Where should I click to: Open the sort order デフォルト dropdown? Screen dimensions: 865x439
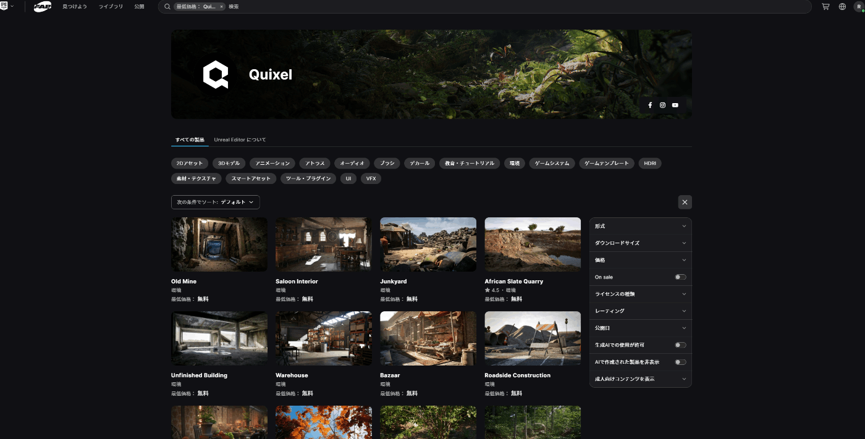(x=216, y=202)
